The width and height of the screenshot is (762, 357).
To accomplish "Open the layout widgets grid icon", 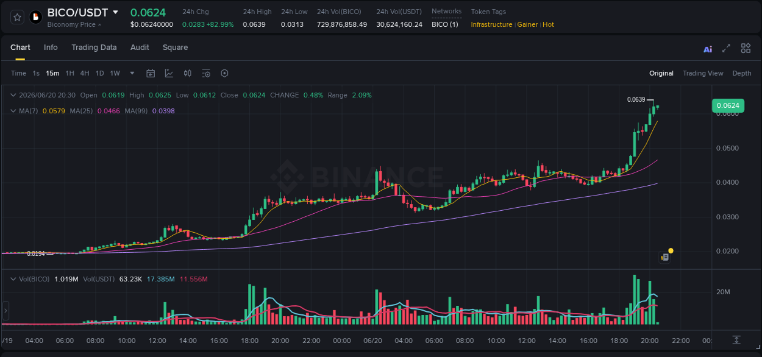I will click(746, 48).
